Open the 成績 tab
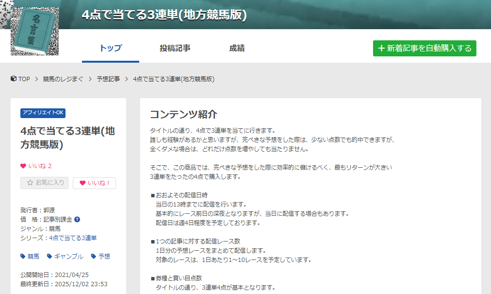 click(237, 48)
